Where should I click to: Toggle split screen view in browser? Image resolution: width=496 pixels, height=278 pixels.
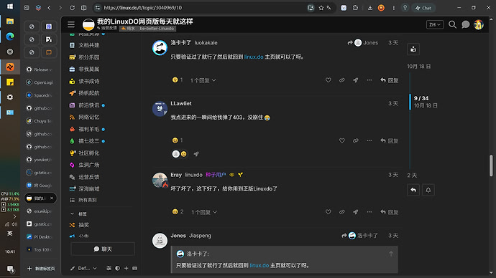pos(84,8)
